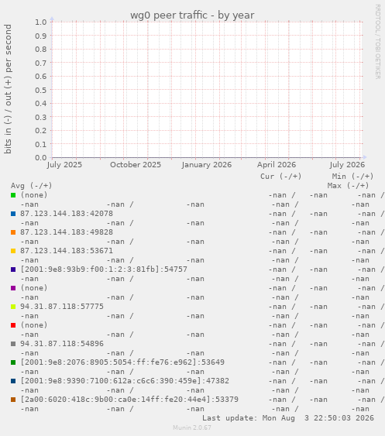Image resolution: width=385 pixels, height=436 pixels.
Task: Select legend entry 94.31.87.118:54896
Action: (x=62, y=344)
